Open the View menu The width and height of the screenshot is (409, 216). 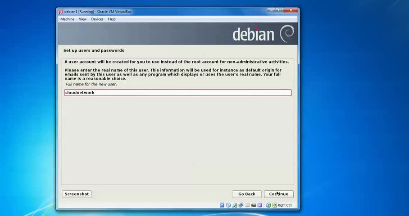coord(83,19)
